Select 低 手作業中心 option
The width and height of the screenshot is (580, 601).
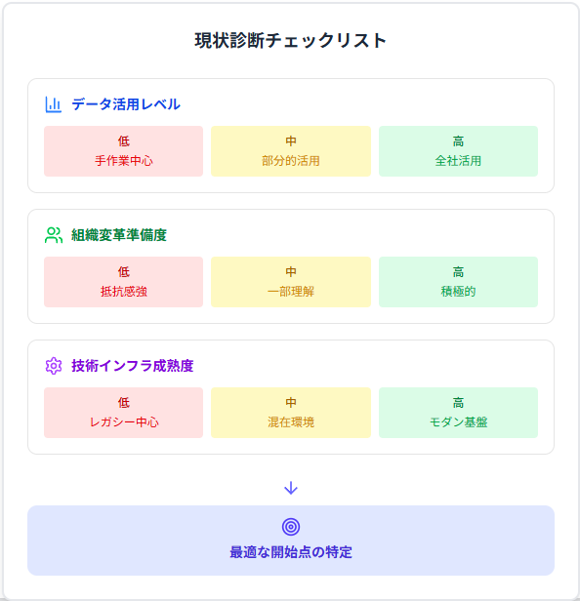(x=123, y=151)
